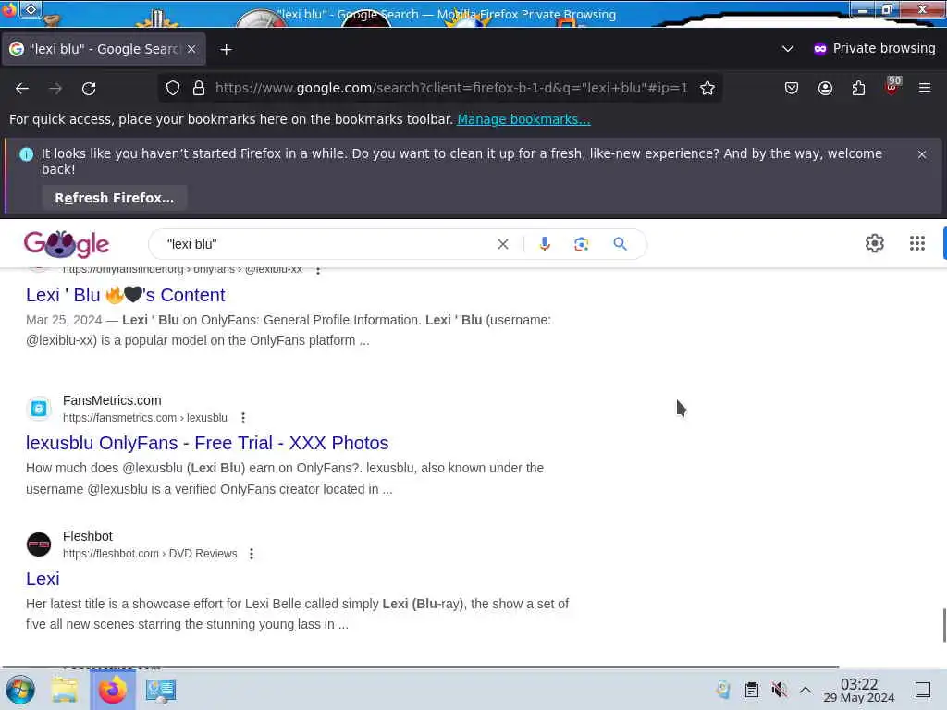Open the Firefox account menu
947x710 pixels.
(x=825, y=88)
